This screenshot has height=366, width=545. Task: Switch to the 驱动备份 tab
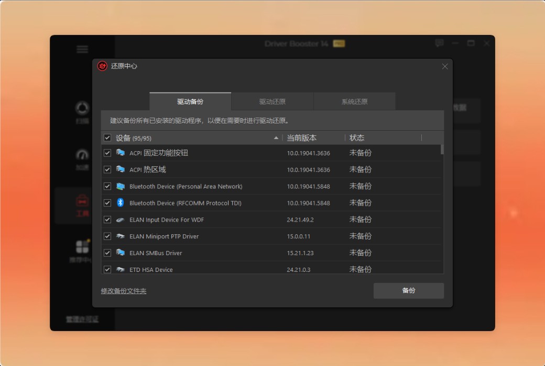point(190,101)
